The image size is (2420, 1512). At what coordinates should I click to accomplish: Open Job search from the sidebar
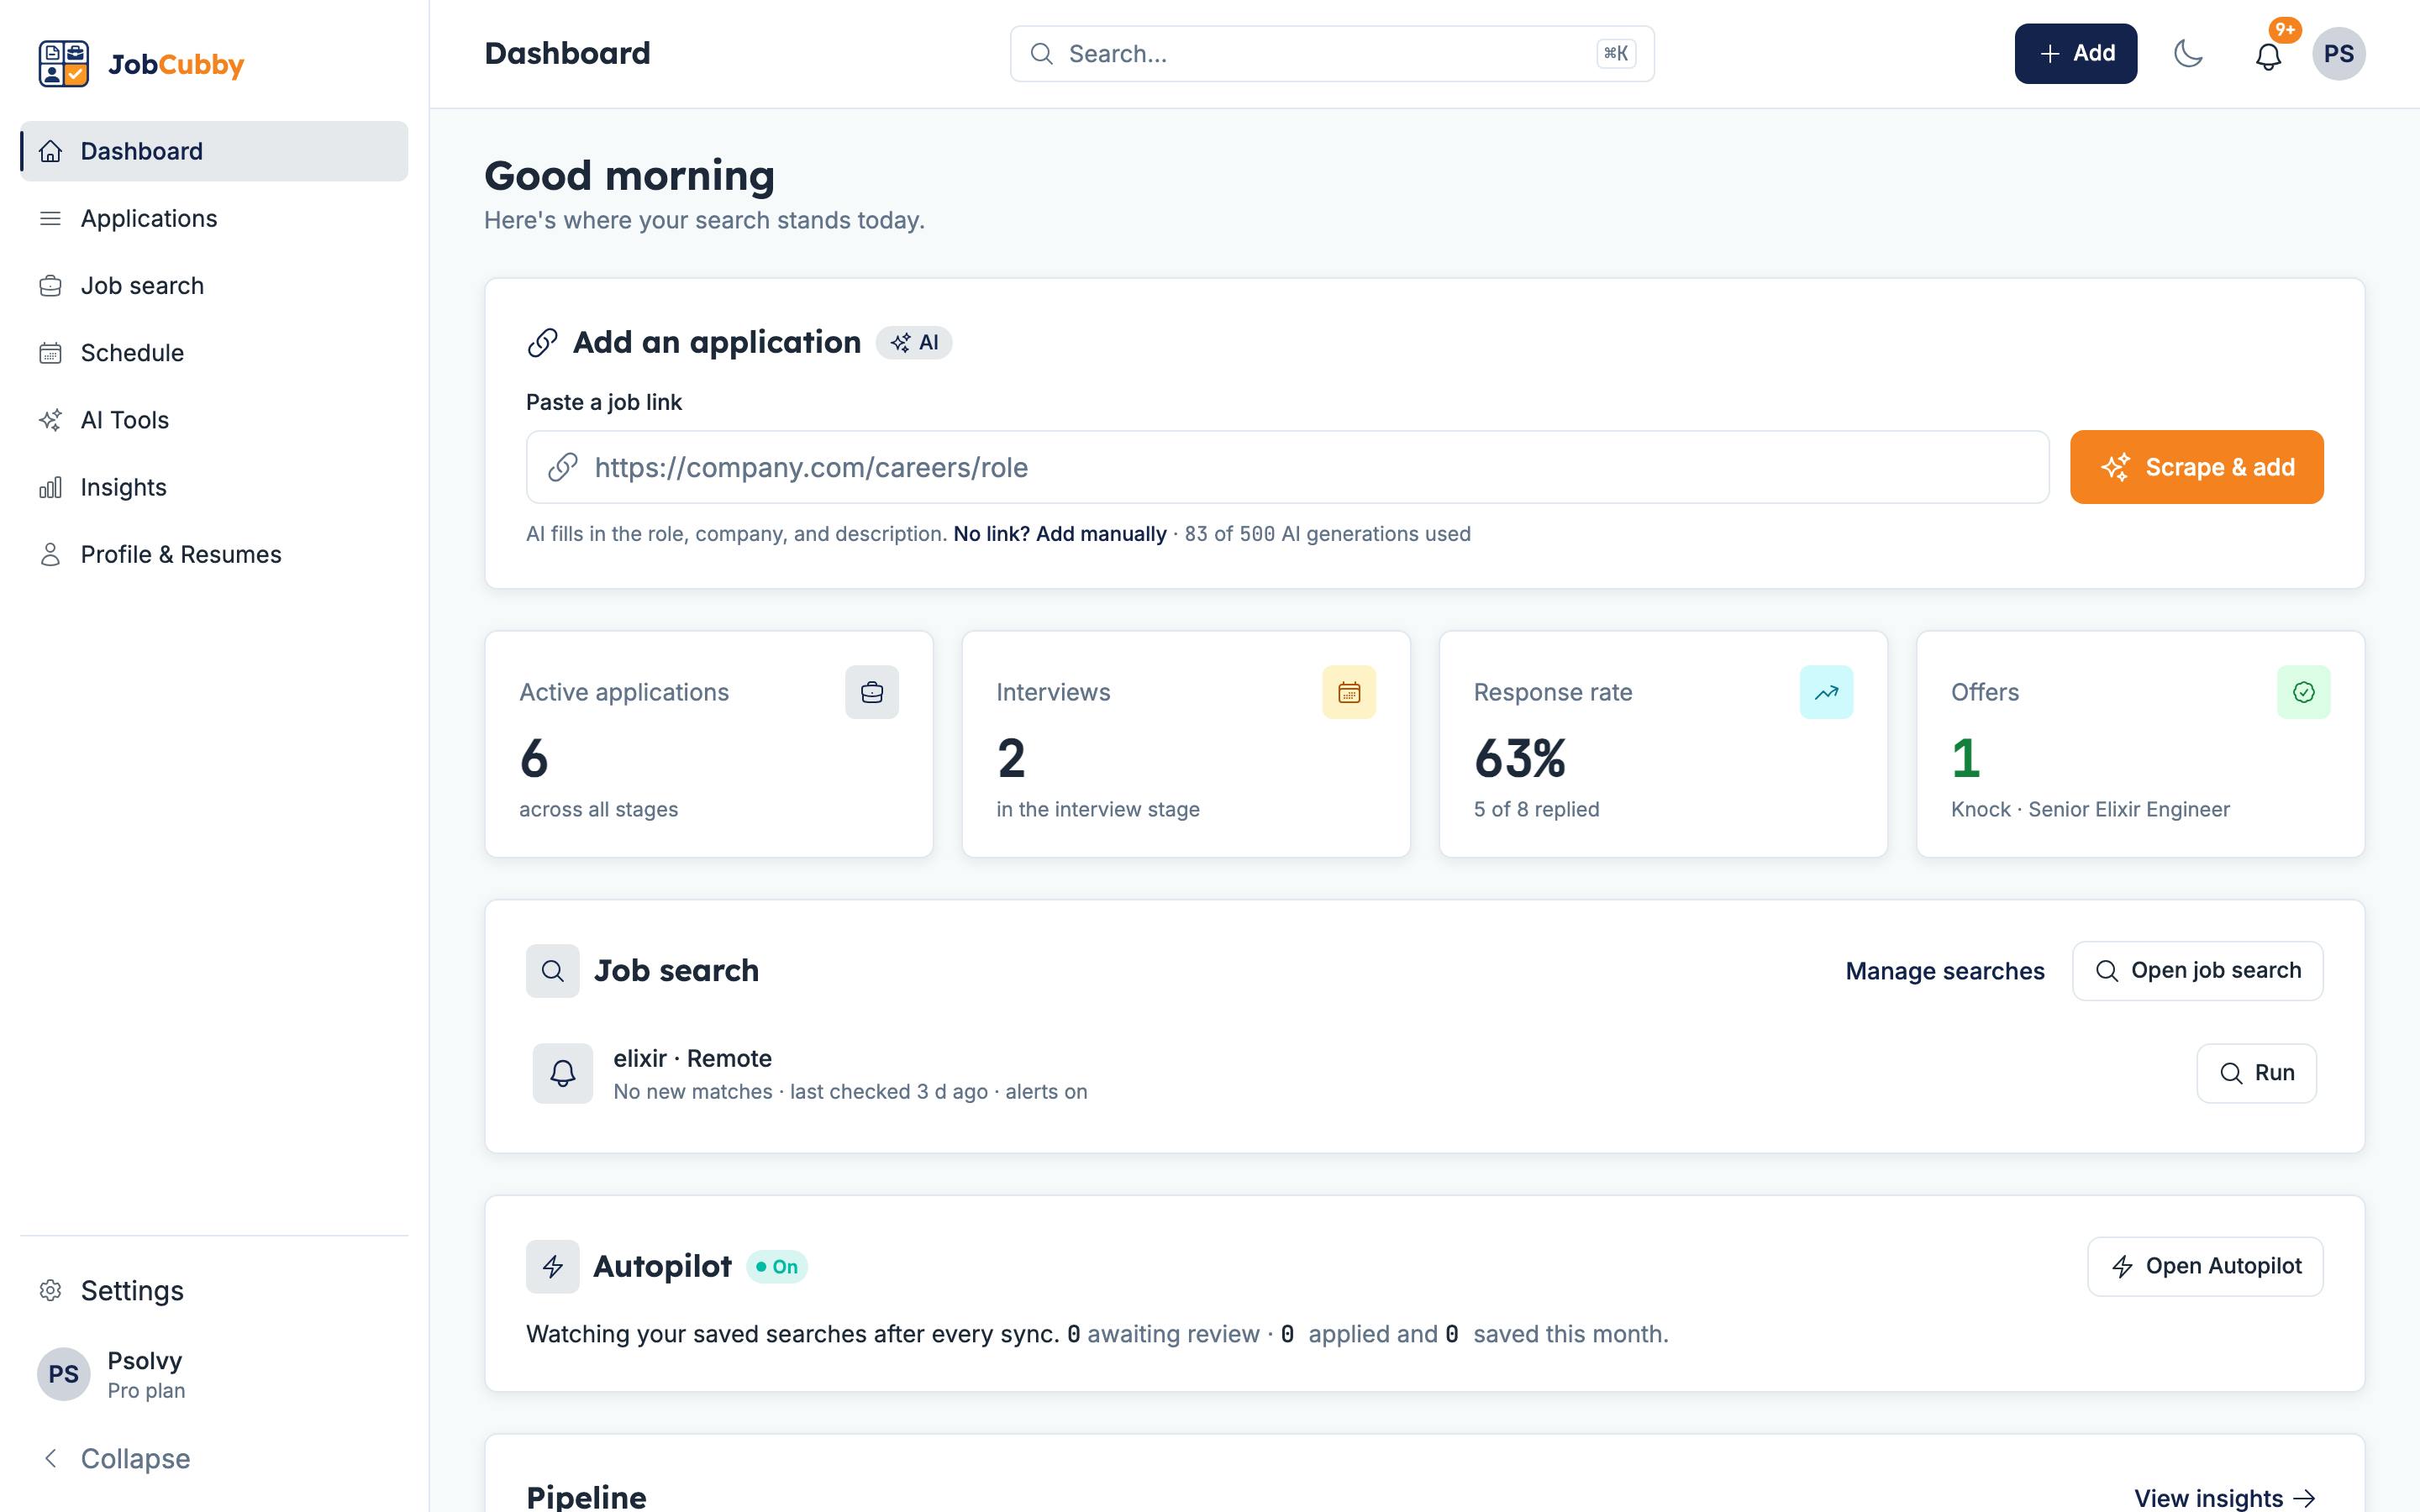pos(214,285)
